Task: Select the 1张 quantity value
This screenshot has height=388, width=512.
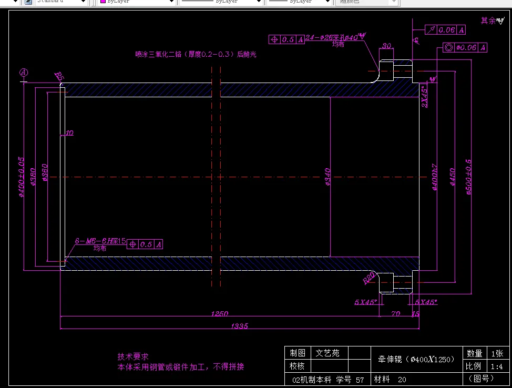Action: [497, 354]
